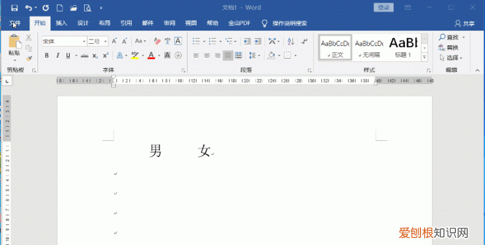Redo the last action
This screenshot has height=245, width=485.
tap(45, 8)
